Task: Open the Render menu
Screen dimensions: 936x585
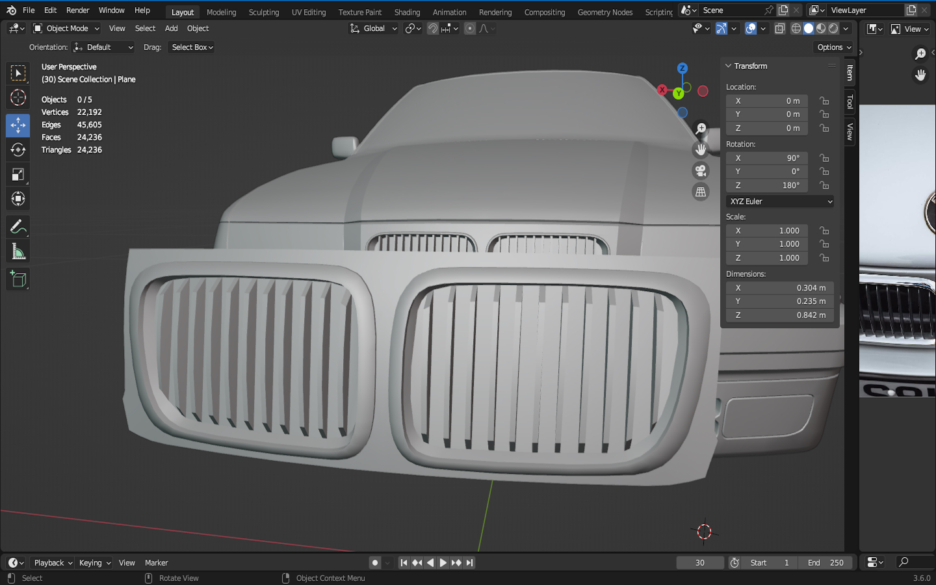Action: pyautogui.click(x=77, y=10)
